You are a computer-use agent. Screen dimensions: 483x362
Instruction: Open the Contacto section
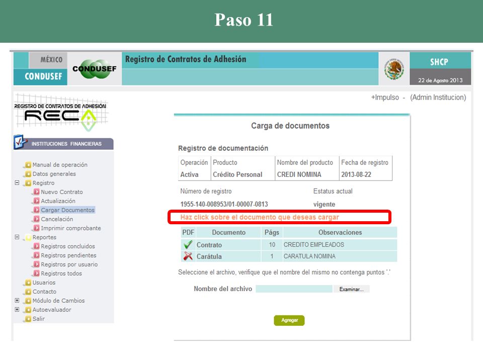(x=44, y=292)
